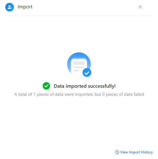Image resolution: width=158 pixels, height=159 pixels.
Task: Click the word 'History' in the bottom link
Action: (x=147, y=152)
